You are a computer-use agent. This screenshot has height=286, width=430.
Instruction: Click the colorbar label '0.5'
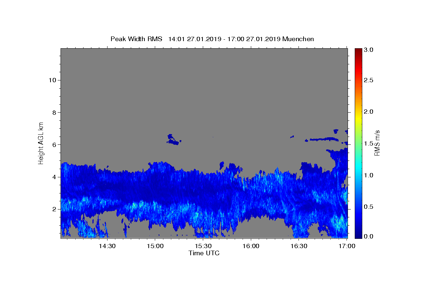coord(368,207)
